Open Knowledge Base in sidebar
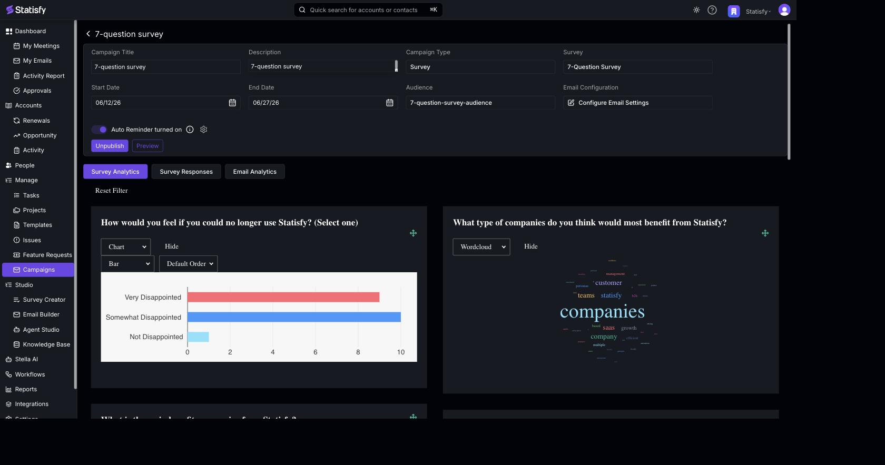Image resolution: width=885 pixels, height=465 pixels. tap(46, 344)
